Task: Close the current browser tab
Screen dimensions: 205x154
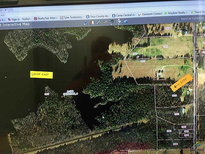Action: coord(5,10)
